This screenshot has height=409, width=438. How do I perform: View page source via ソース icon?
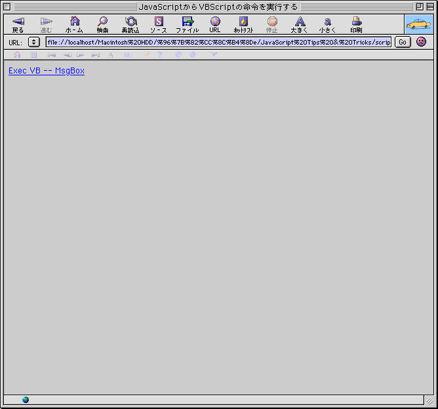[159, 25]
